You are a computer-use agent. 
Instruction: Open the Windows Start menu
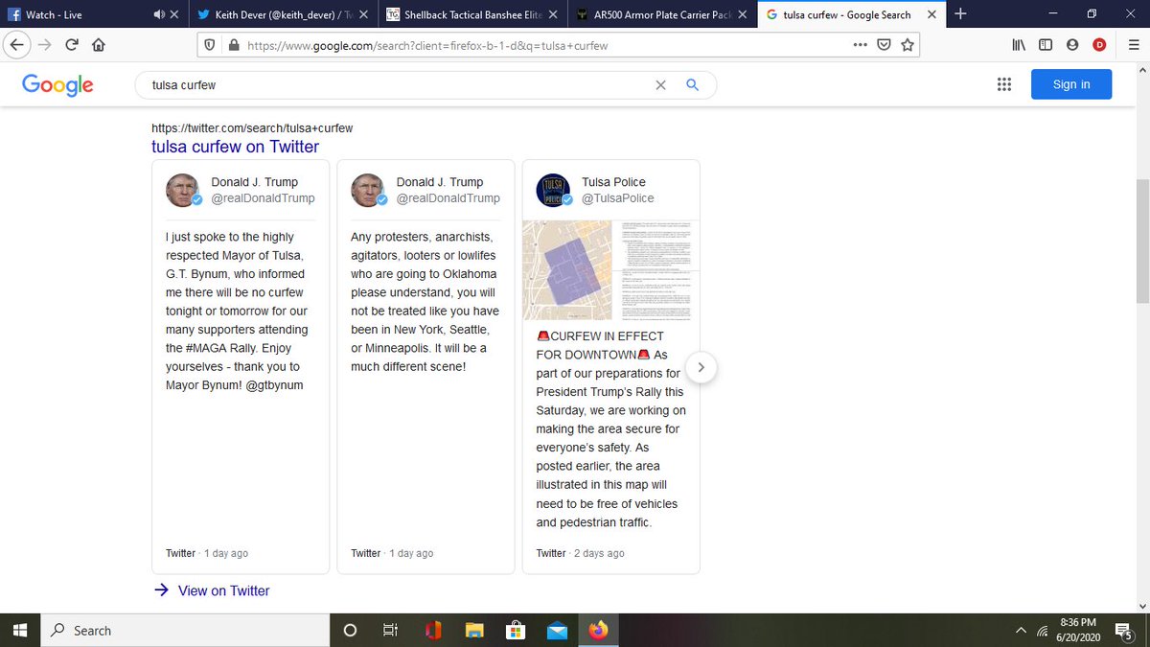click(21, 630)
